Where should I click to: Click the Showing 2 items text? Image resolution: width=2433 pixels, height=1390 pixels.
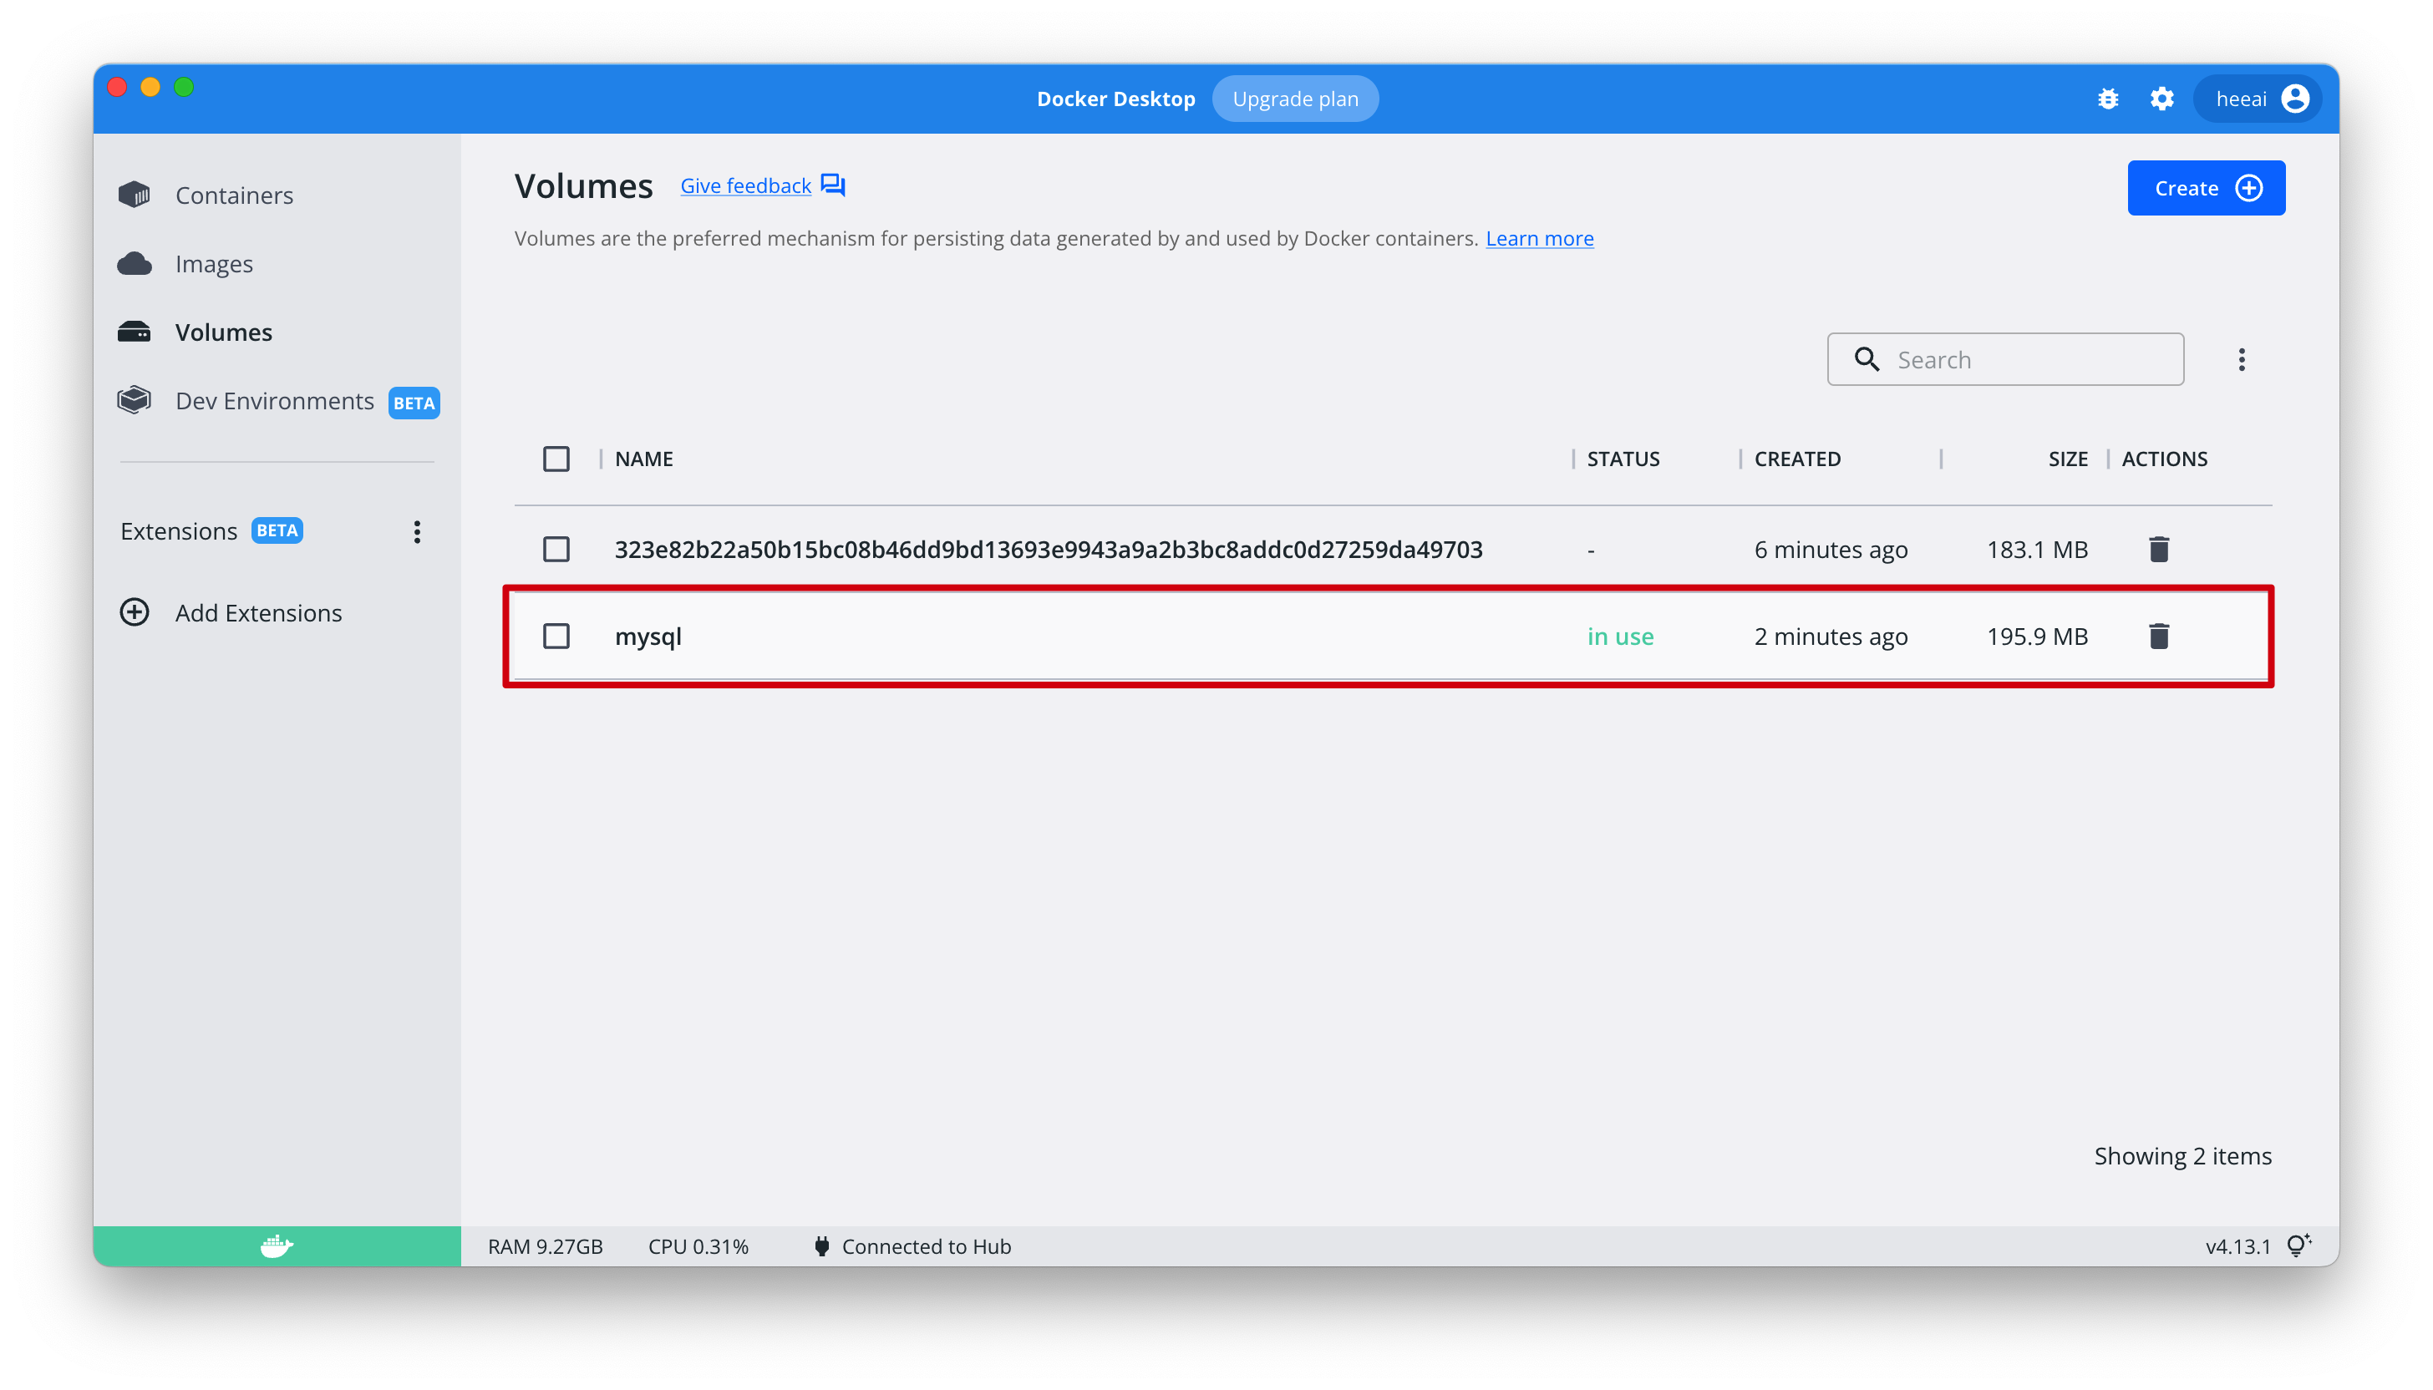pos(2182,1156)
